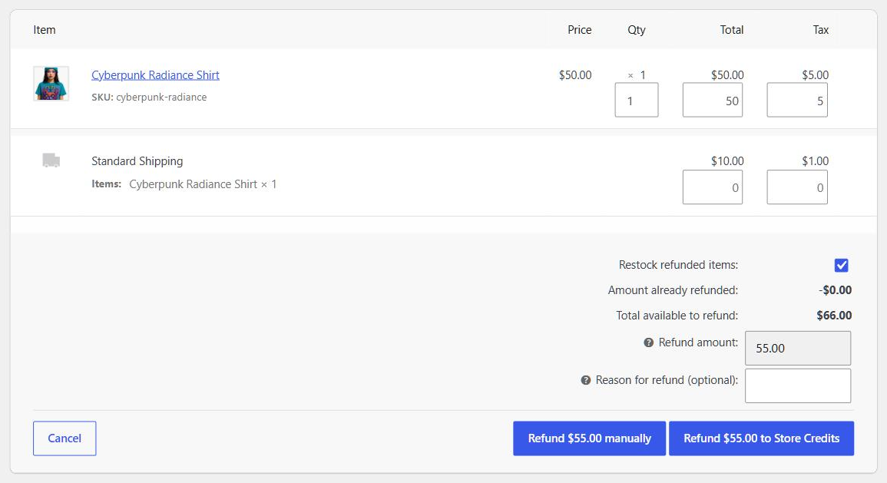
Task: Click the $10.00 shipping total
Action: click(727, 161)
